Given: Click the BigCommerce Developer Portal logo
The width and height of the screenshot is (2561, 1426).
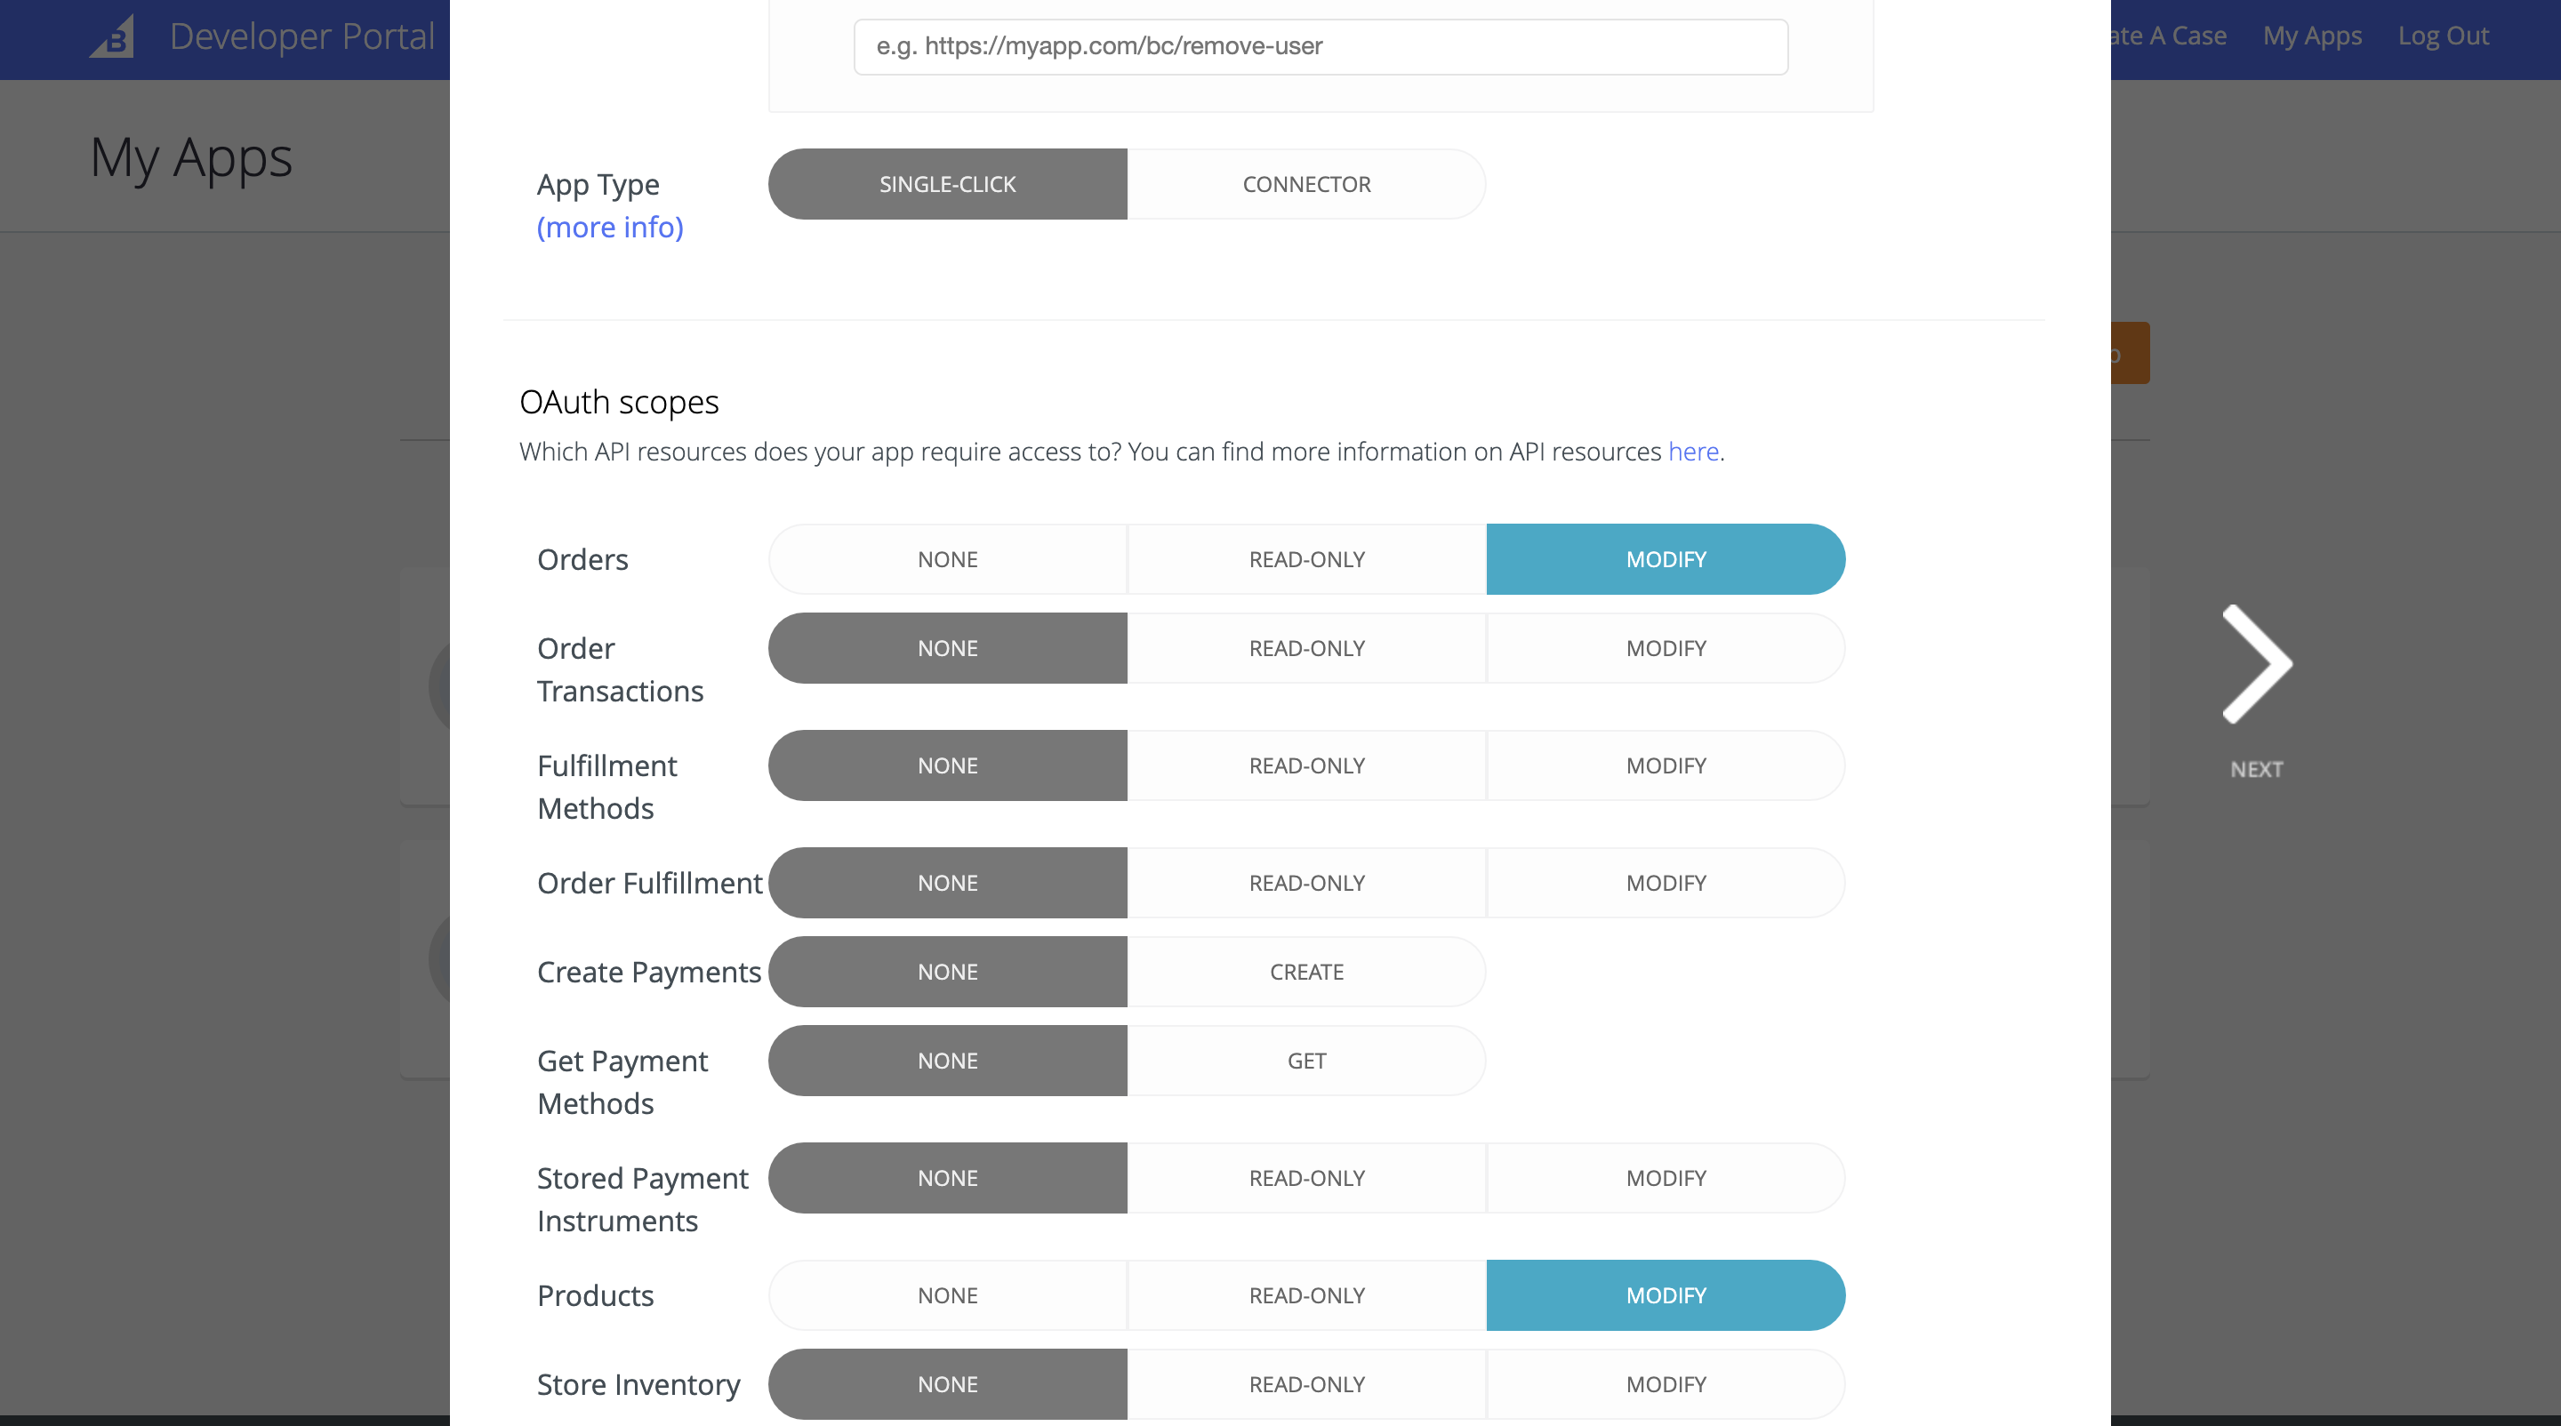Looking at the screenshot, I should pyautogui.click(x=112, y=37).
